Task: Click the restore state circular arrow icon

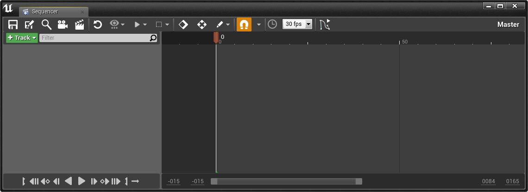Action: click(x=98, y=25)
